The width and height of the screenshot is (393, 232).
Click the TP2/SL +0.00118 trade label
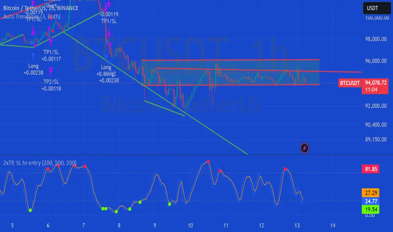pyautogui.click(x=51, y=85)
